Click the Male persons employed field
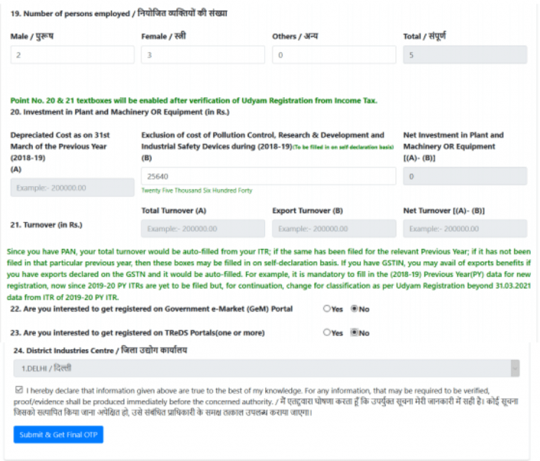Image resolution: width=540 pixels, height=461 pixels. 72,55
